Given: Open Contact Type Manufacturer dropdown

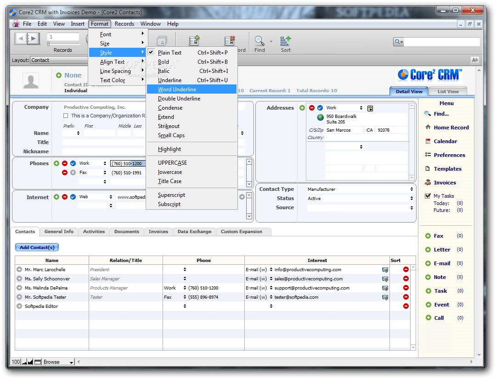Looking at the screenshot, I should point(361,189).
